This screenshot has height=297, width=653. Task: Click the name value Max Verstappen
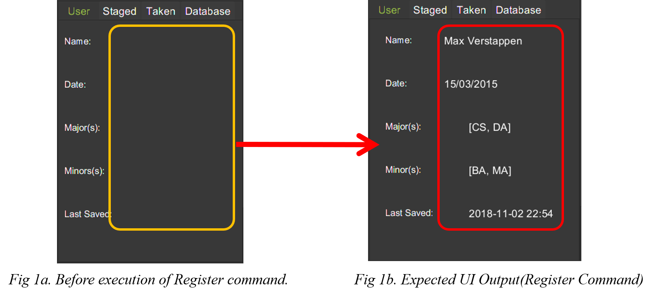pyautogui.click(x=483, y=41)
